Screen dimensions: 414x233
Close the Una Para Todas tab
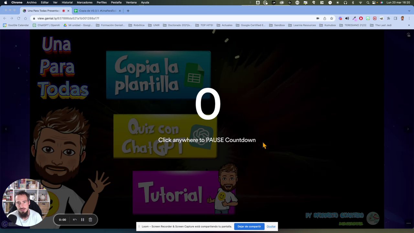68,11
